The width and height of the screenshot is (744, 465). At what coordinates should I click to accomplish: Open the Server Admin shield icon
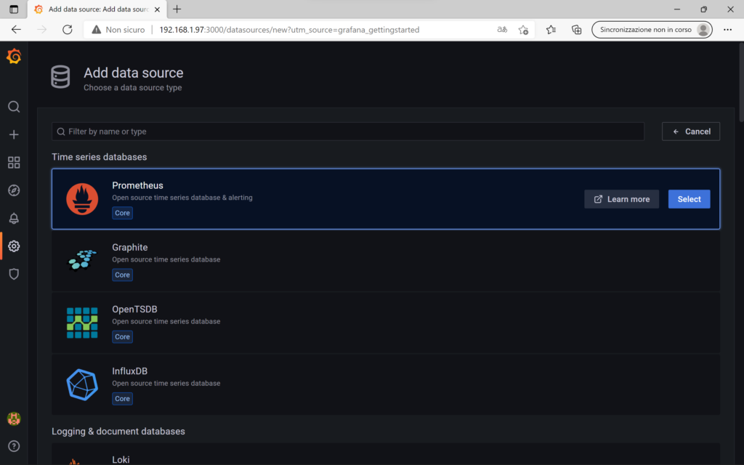coord(14,274)
